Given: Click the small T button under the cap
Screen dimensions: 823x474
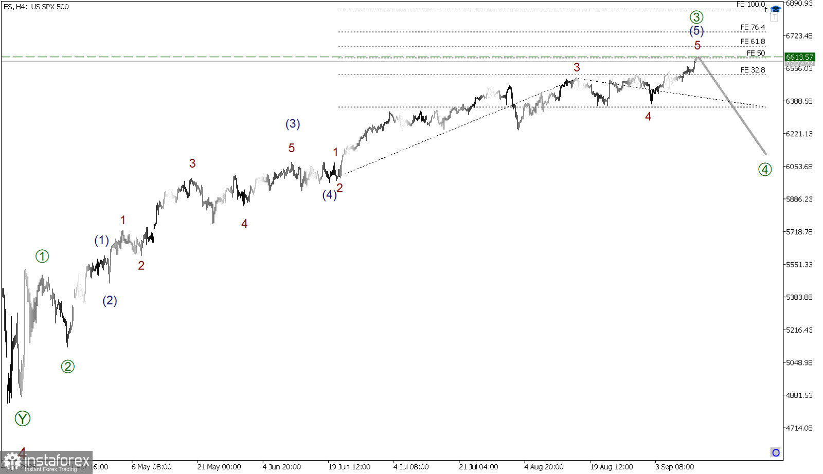Looking at the screenshot, I should point(775,17).
